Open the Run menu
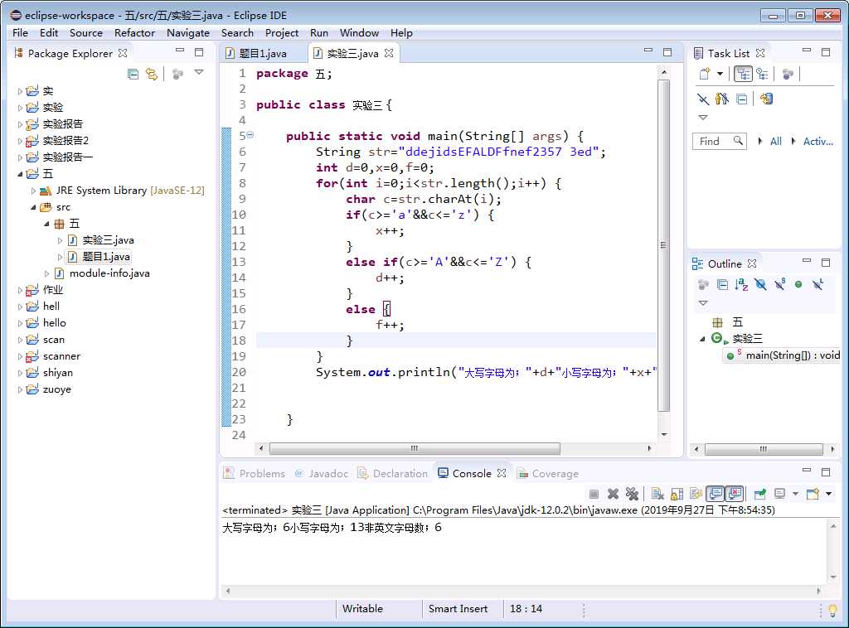This screenshot has height=628, width=849. pos(319,33)
